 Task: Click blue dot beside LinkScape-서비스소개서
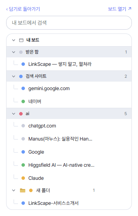23,203
